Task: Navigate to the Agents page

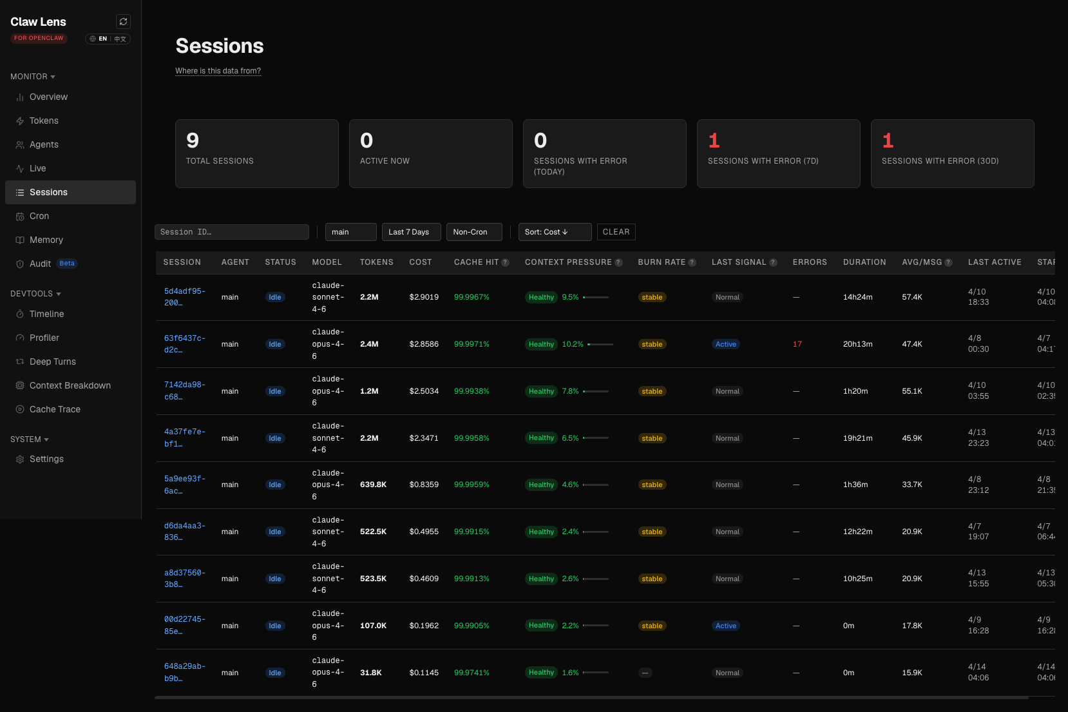Action: coord(70,145)
